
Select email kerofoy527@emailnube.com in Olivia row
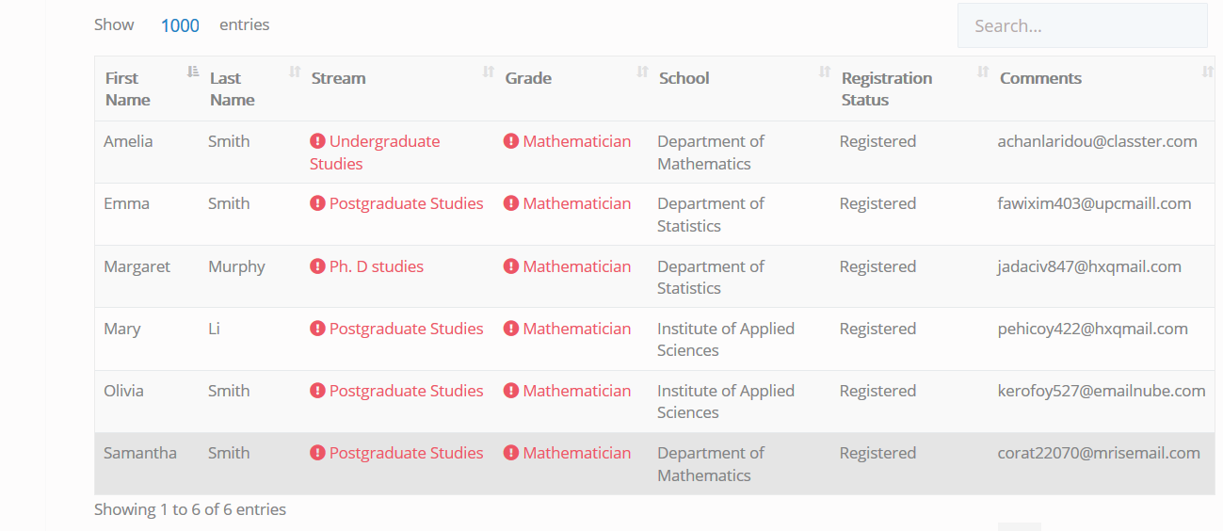coord(1102,391)
